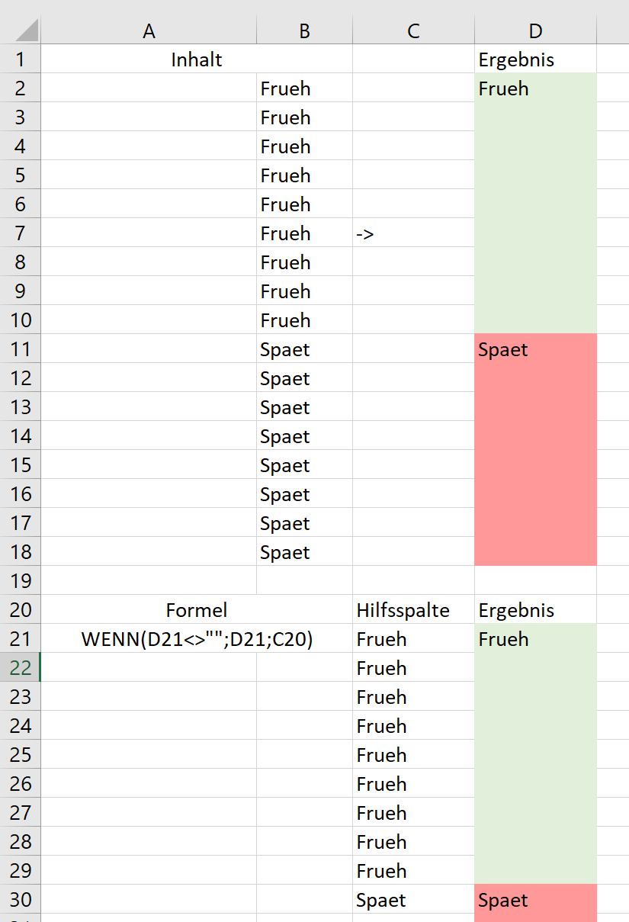Image resolution: width=629 pixels, height=922 pixels.
Task: Click Ergebnis cell in row 20
Action: [535, 610]
